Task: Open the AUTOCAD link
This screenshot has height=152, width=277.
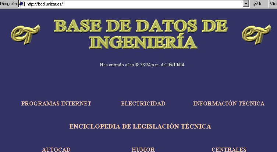Action: point(56,149)
